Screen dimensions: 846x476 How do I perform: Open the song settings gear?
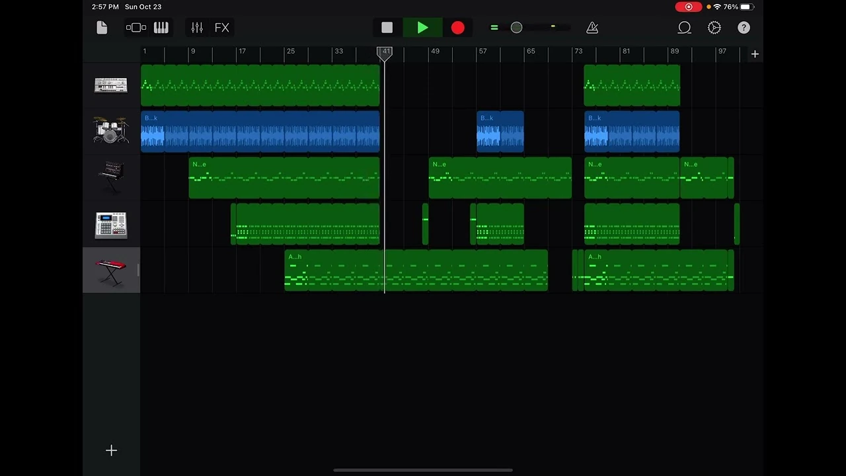(x=714, y=27)
